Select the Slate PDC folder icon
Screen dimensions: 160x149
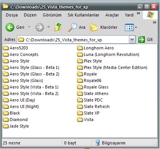[x=80, y=100]
